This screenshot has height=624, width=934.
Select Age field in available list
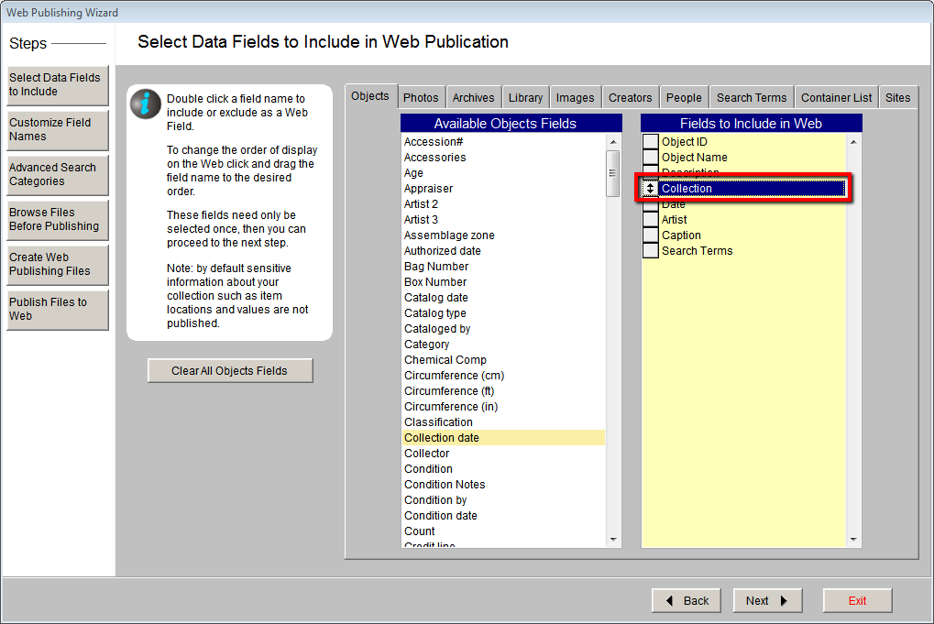click(504, 172)
